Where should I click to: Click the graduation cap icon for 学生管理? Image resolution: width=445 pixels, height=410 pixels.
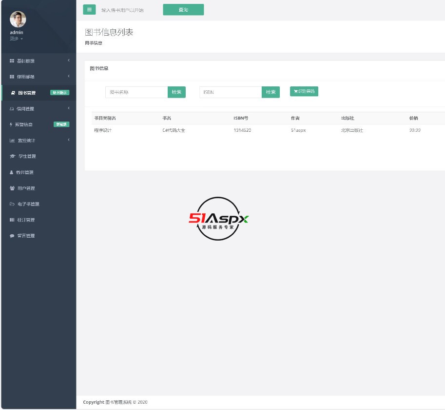[x=13, y=156]
